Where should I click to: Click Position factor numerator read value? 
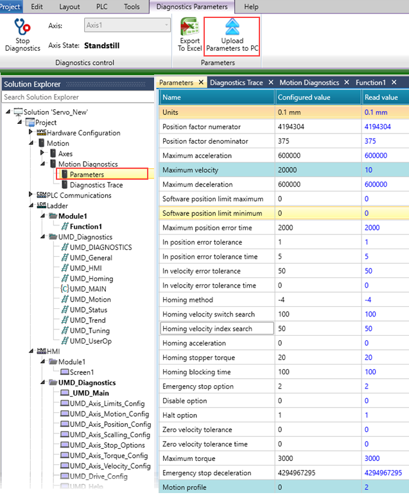pos(386,126)
